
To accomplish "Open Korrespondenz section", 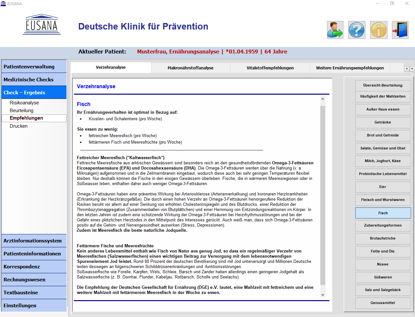I will point(34,266).
